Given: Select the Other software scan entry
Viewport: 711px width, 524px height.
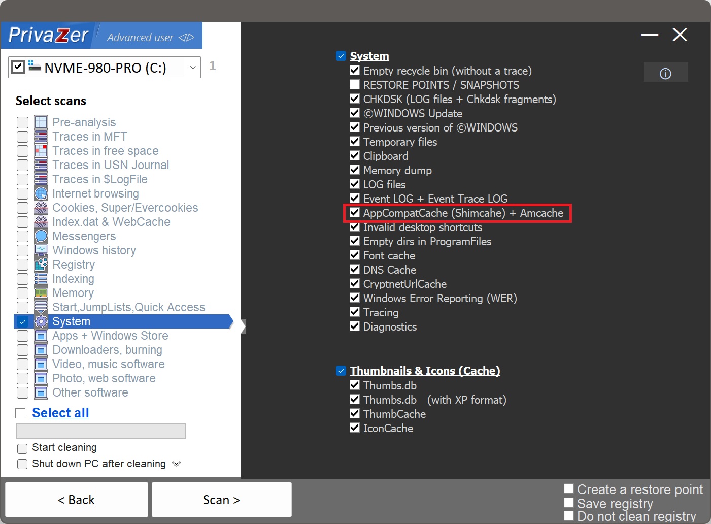Looking at the screenshot, I should (90, 392).
